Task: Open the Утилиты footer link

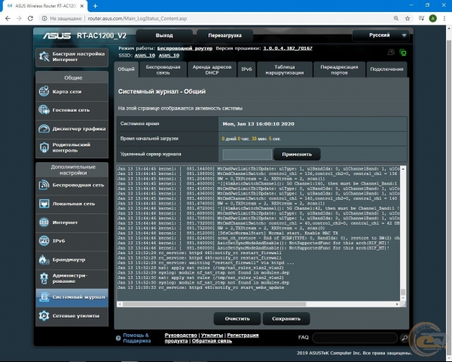Action: point(212,335)
